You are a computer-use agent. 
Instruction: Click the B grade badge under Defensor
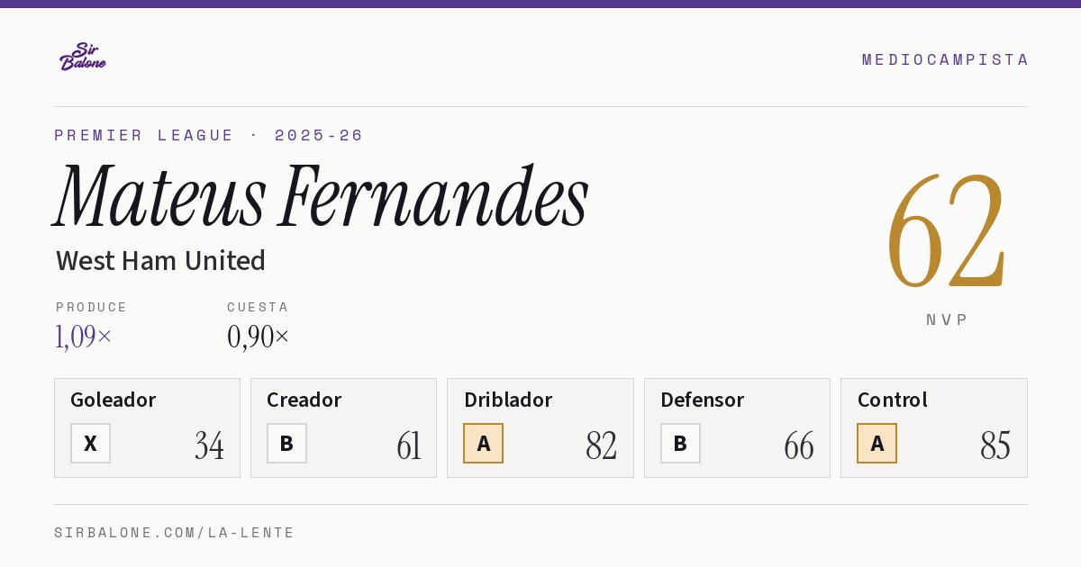[x=680, y=444]
